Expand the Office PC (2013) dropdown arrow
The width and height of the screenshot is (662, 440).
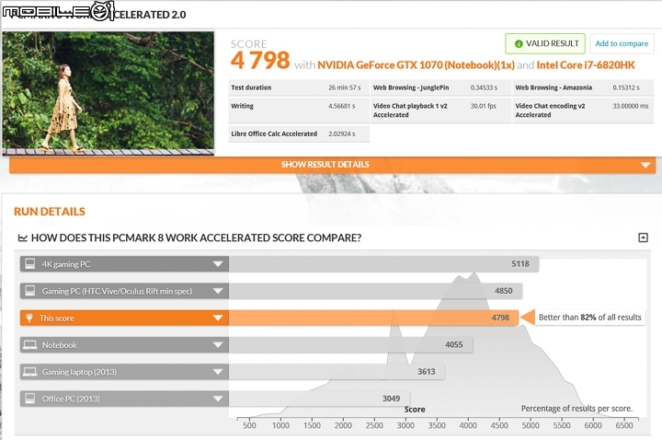pos(218,399)
